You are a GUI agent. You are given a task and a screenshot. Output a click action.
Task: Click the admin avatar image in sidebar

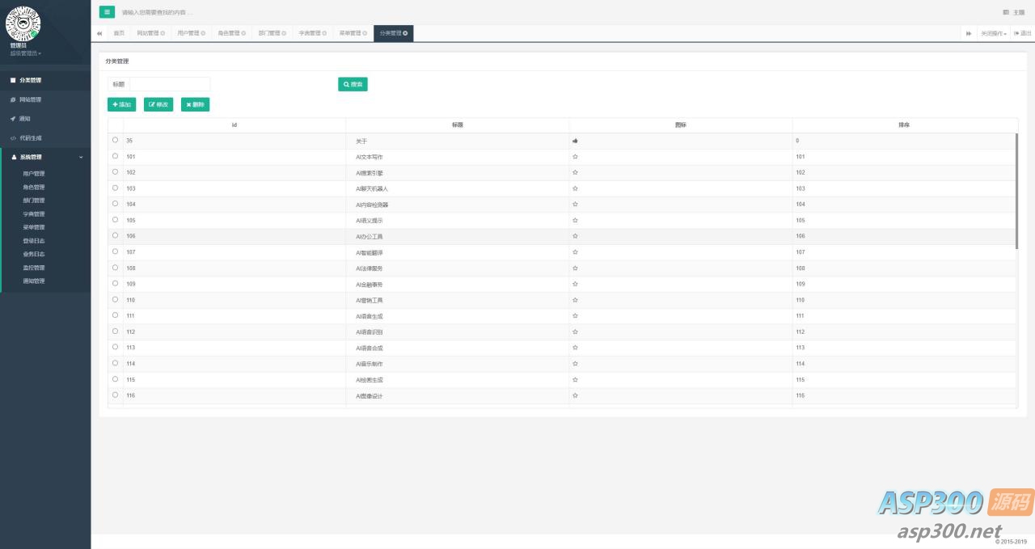pyautogui.click(x=23, y=23)
